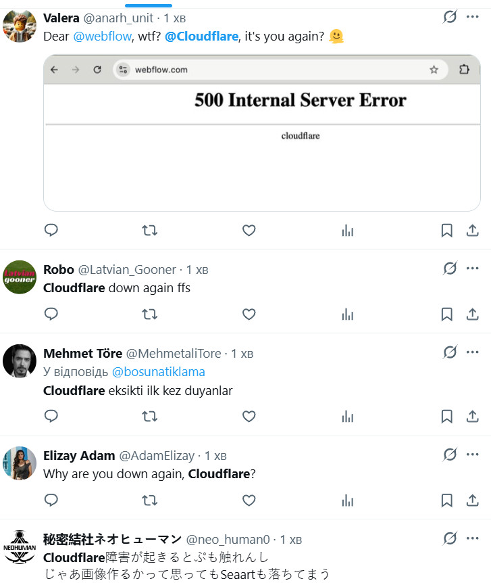
Task: Open more menu for Mehmet Töre's tweet
Action: click(472, 352)
